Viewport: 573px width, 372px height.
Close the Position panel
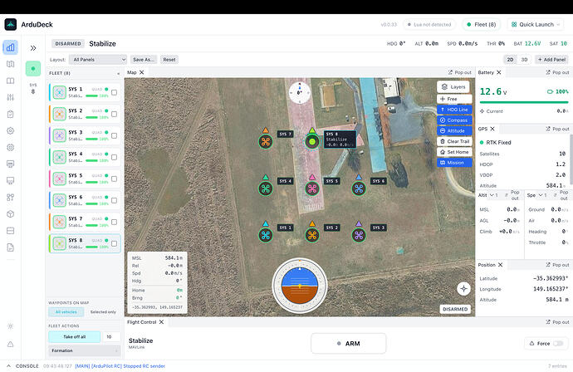(x=500, y=265)
